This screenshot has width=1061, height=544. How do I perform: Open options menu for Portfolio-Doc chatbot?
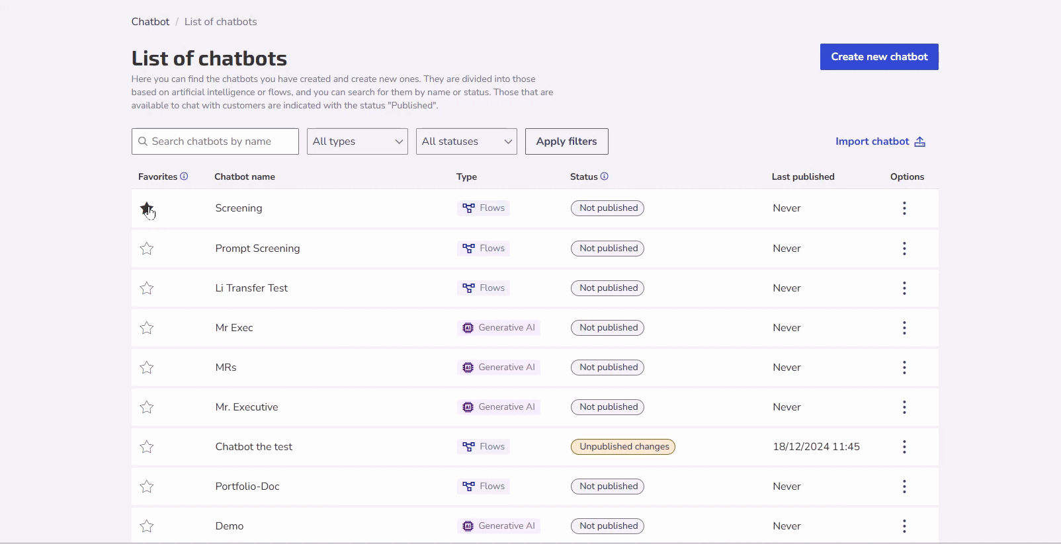(x=904, y=486)
